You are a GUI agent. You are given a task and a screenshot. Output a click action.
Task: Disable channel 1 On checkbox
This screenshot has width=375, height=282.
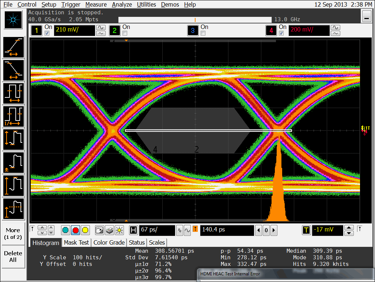click(47, 33)
